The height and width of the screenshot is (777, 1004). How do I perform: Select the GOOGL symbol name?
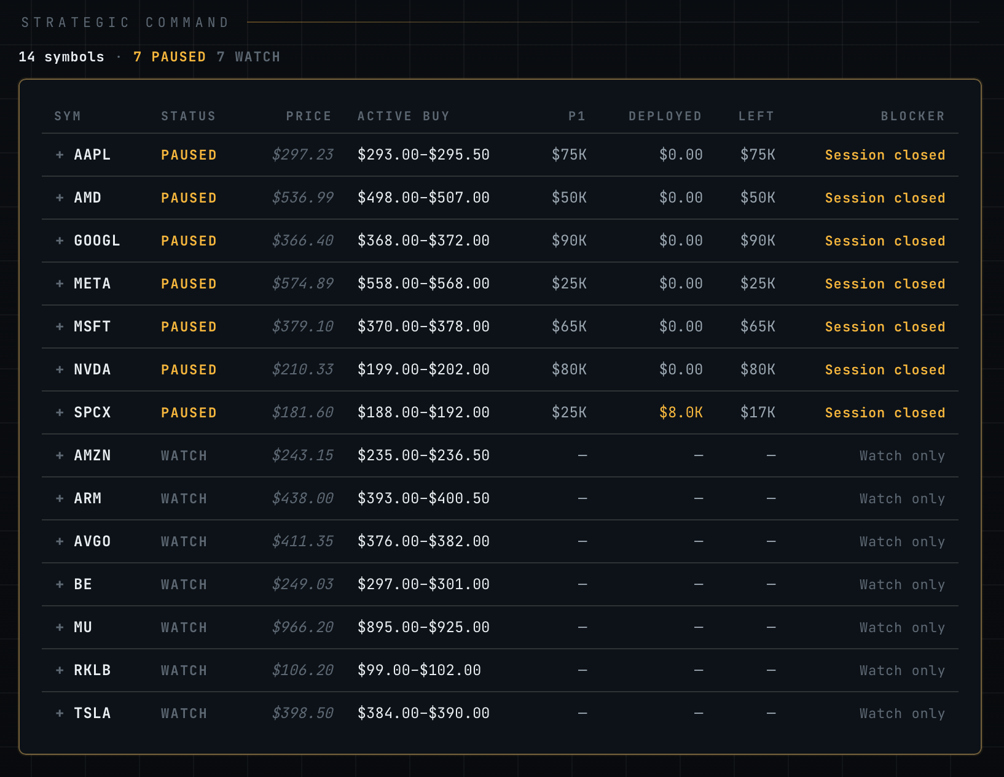[97, 241]
